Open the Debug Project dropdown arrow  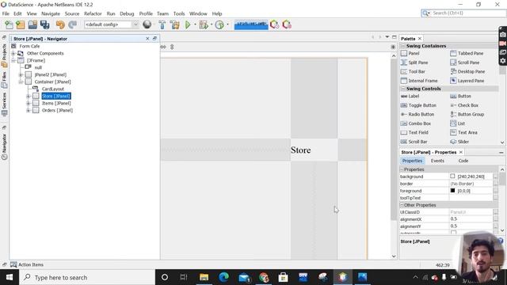[x=212, y=25]
